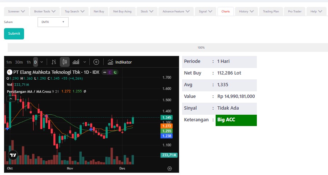Screen dimensions: 328x175
Task: Open the EMTK Saham dropdown
Action: pos(53,22)
